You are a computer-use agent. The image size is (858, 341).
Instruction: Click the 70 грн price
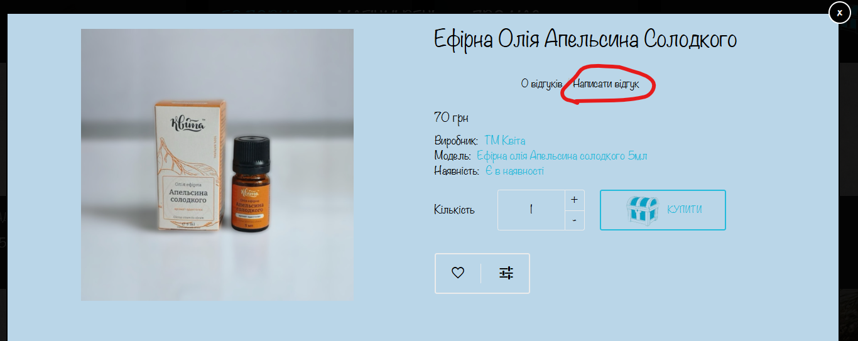coord(451,117)
